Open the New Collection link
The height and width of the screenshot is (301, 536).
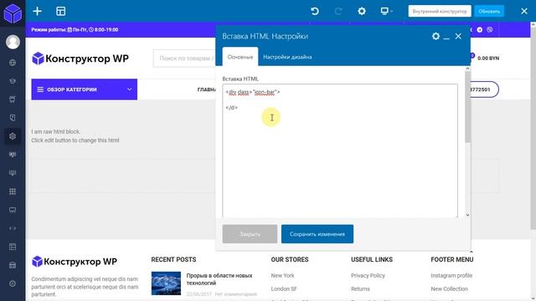click(449, 288)
